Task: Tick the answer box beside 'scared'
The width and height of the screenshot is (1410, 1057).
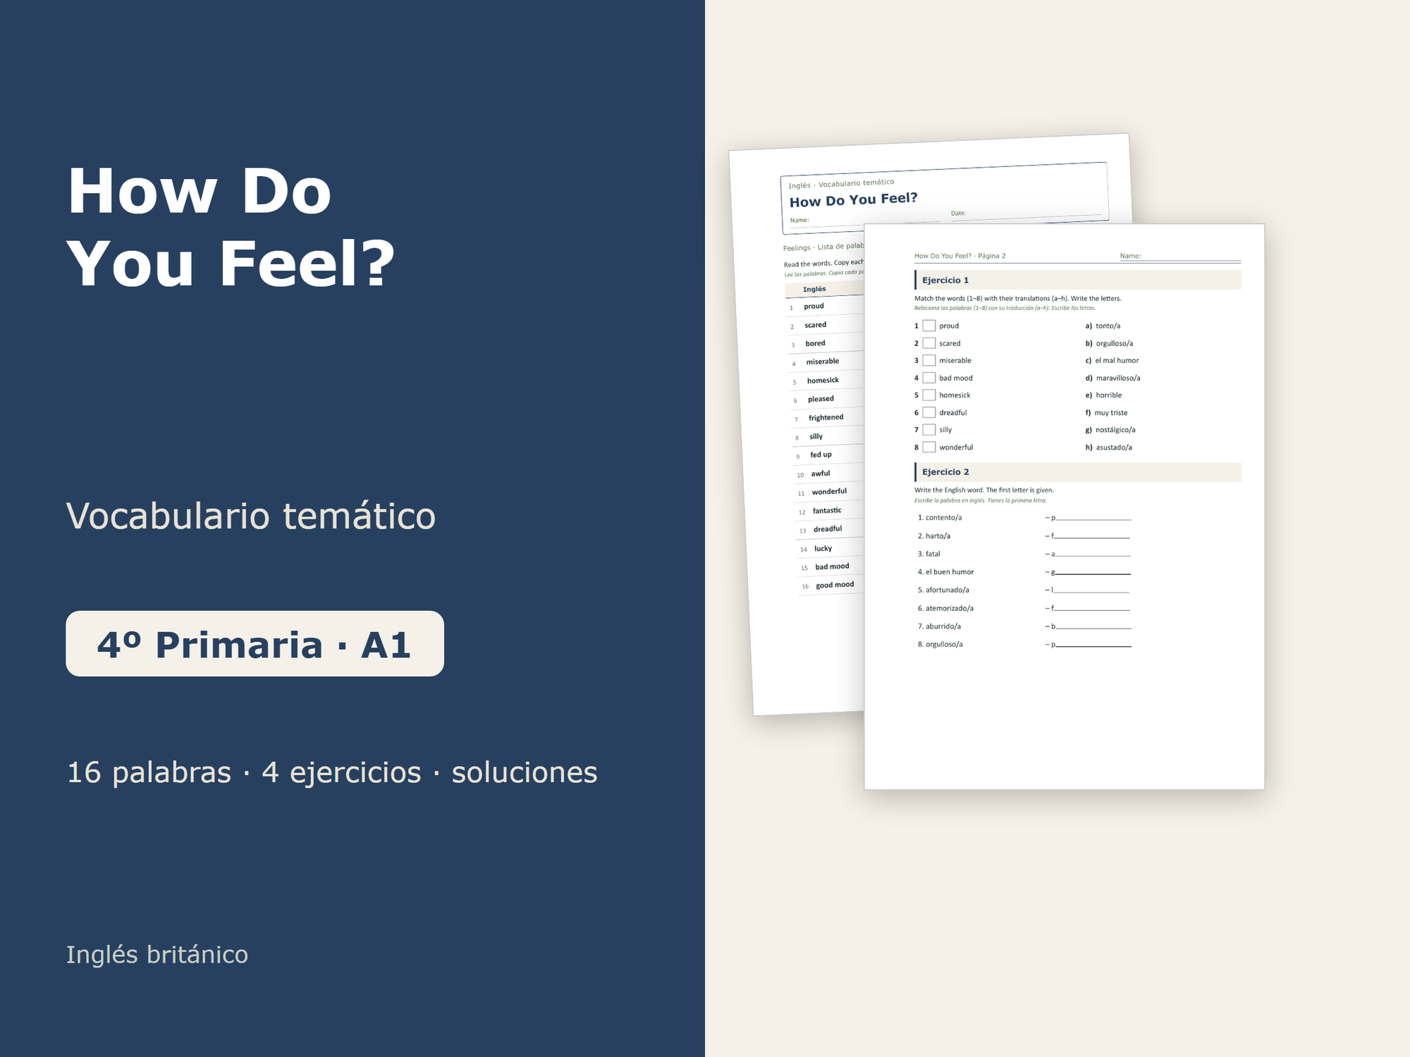Action: pyautogui.click(x=929, y=343)
